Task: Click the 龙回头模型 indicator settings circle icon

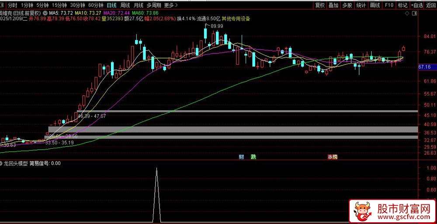Action: click(1, 164)
